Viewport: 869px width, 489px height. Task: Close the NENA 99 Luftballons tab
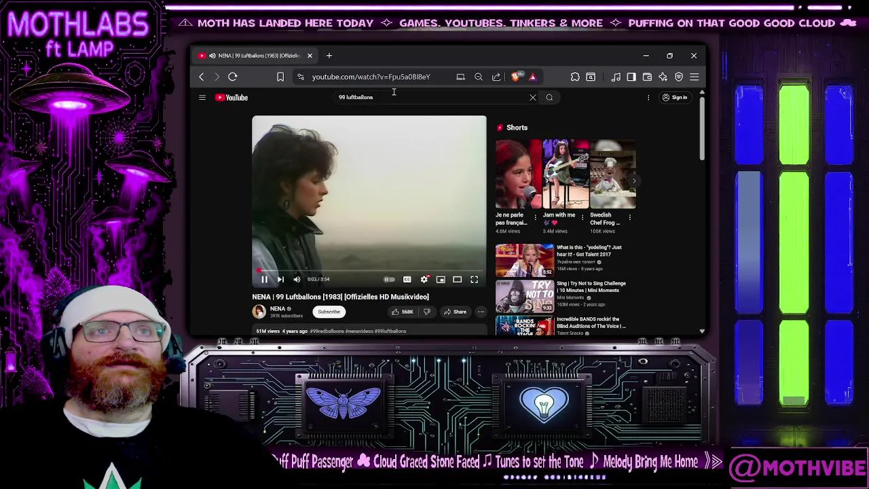click(310, 55)
